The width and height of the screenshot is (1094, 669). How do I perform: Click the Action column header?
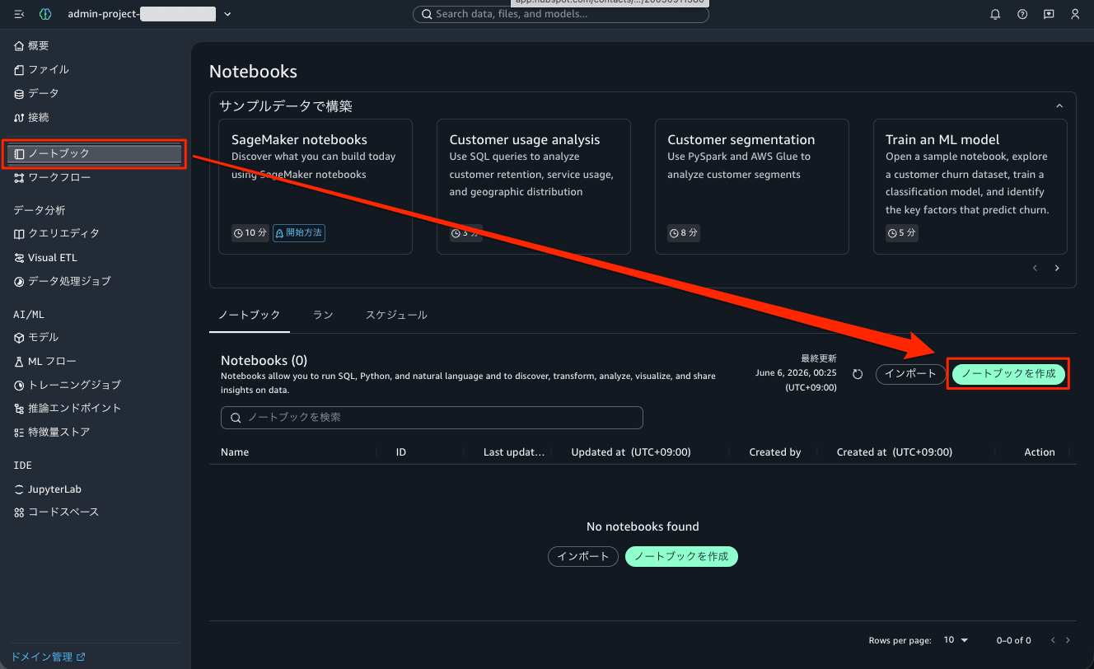[1040, 452]
